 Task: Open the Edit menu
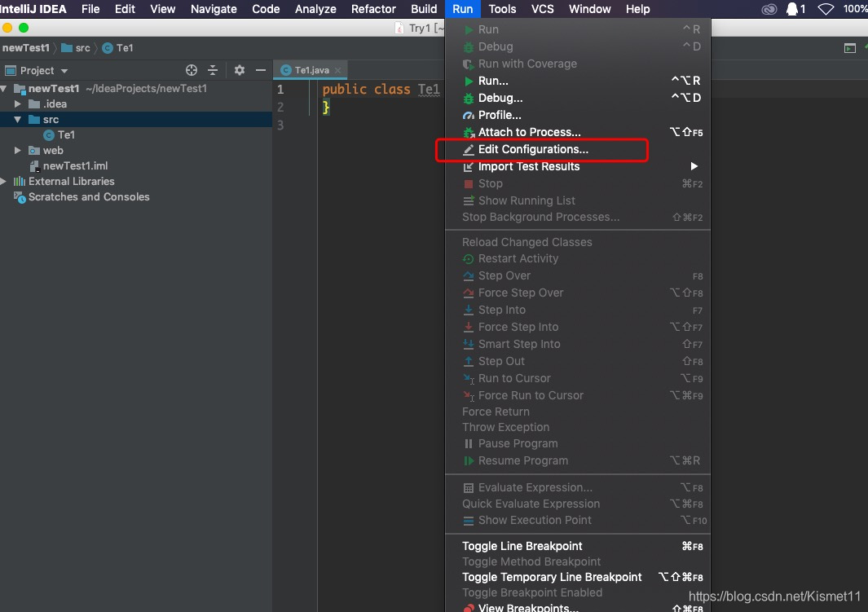click(x=125, y=9)
